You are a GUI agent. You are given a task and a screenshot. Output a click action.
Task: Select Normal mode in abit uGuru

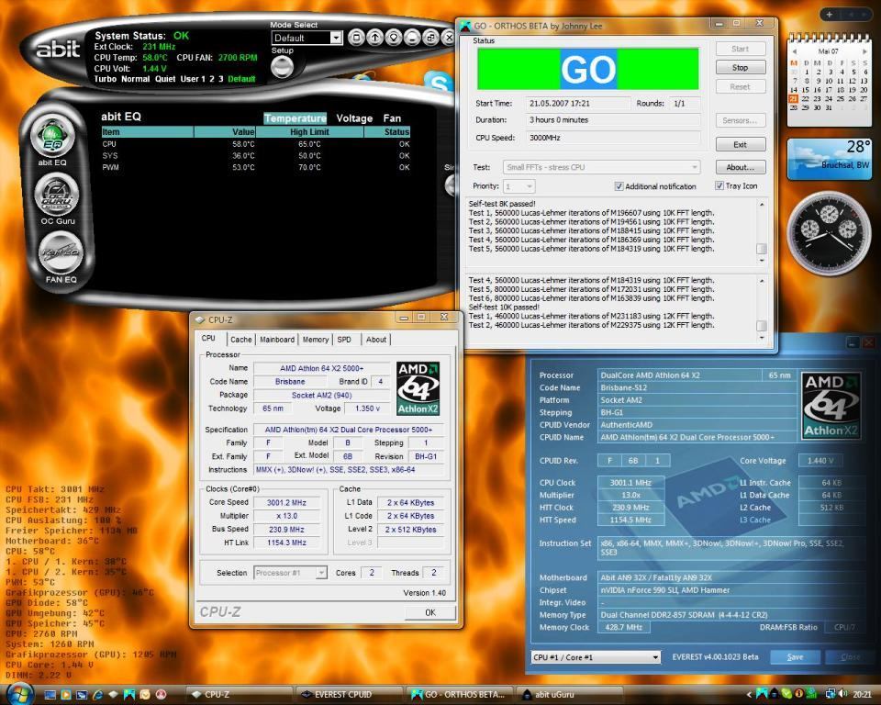coord(136,79)
